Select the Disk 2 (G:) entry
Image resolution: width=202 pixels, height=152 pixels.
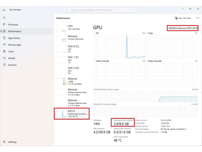click(72, 70)
